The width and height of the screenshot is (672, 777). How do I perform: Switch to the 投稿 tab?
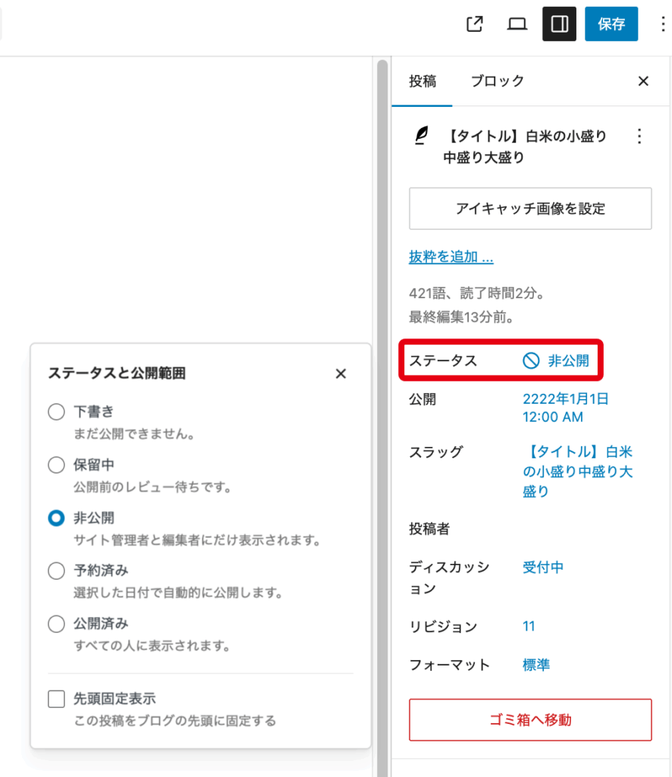(x=422, y=81)
